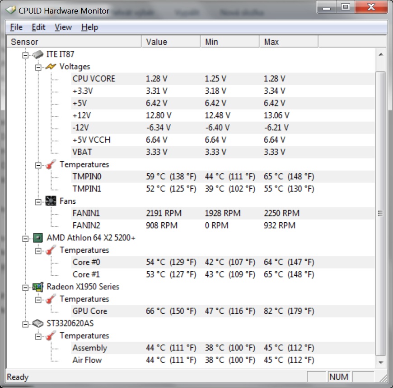393x388 pixels.
Task: Click the NUM status bar indicator
Action: tap(339, 377)
